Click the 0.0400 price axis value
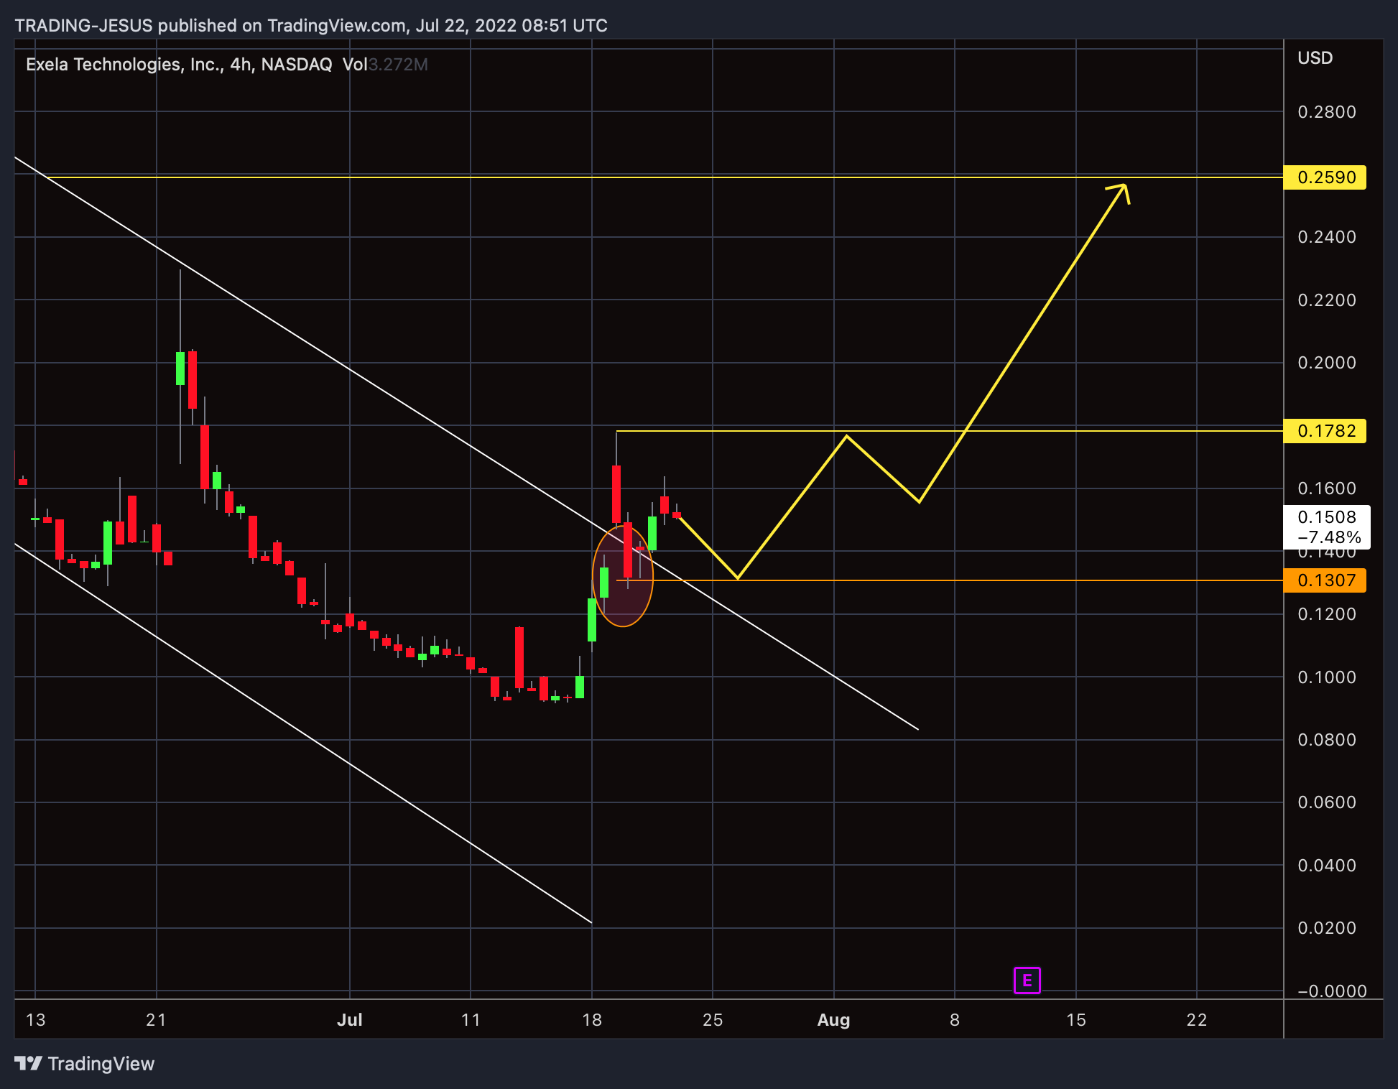1398x1089 pixels. point(1327,866)
